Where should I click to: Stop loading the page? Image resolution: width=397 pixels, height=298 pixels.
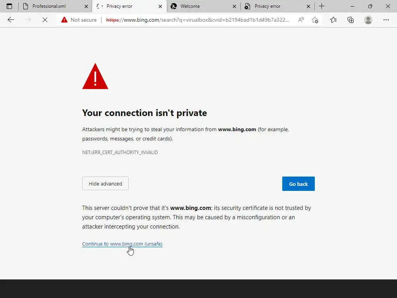45,20
